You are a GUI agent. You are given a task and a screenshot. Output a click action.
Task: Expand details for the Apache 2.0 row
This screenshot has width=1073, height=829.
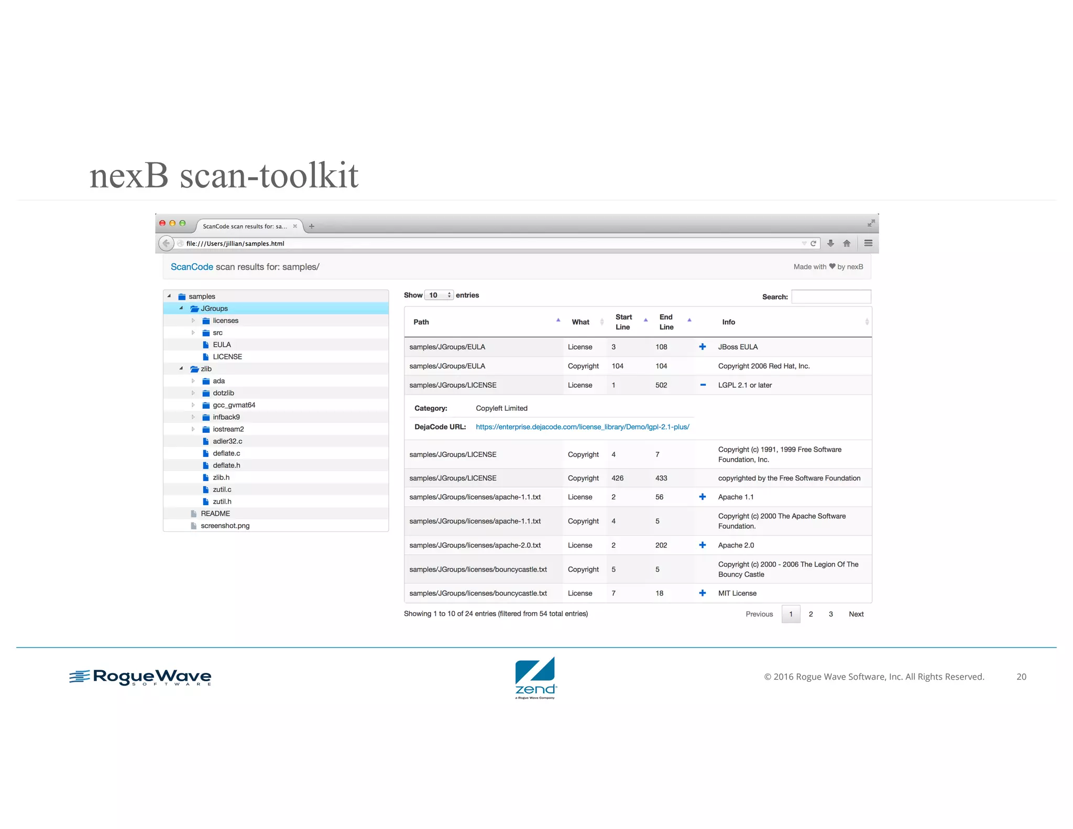703,545
